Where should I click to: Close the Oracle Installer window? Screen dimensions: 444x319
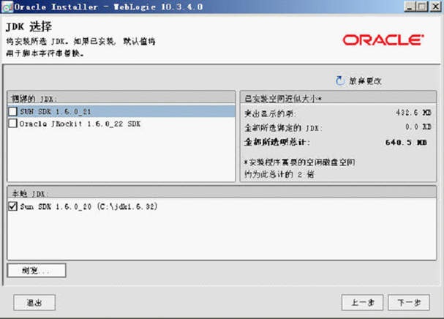click(435, 7)
